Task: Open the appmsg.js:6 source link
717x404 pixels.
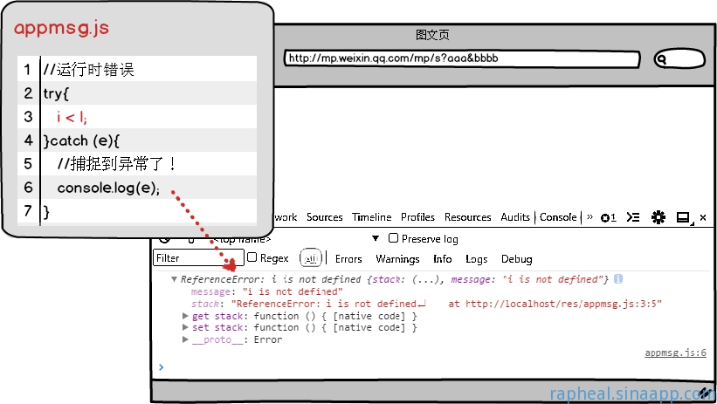Action: click(675, 353)
